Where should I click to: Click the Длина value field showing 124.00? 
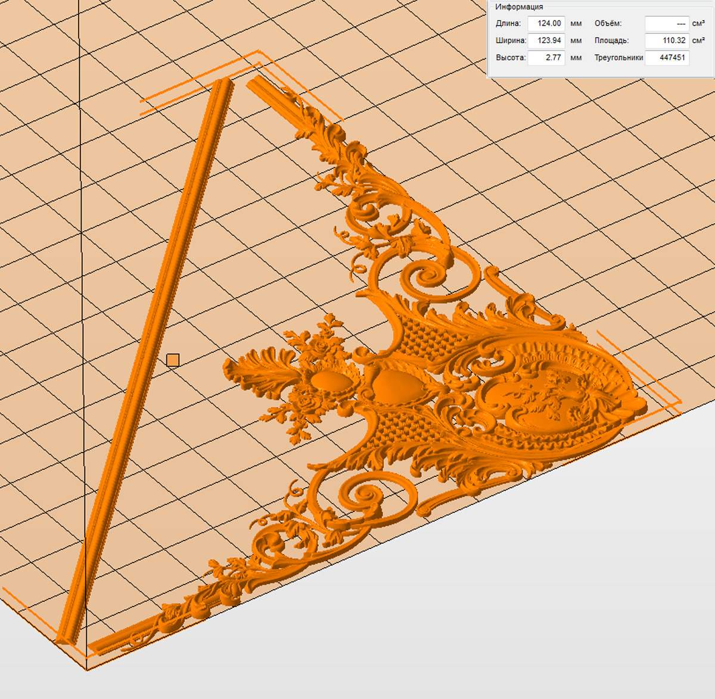(546, 24)
